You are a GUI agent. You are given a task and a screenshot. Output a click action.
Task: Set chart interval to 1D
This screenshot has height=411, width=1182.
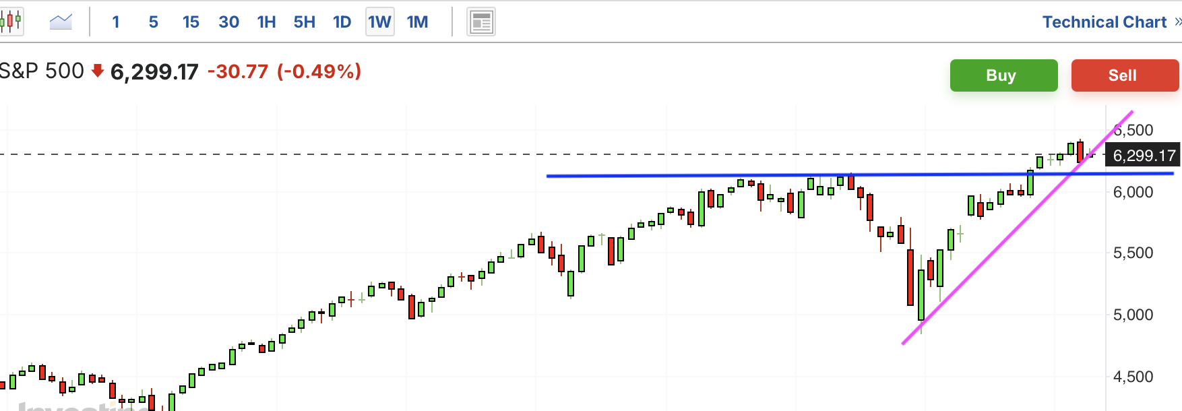[x=342, y=22]
